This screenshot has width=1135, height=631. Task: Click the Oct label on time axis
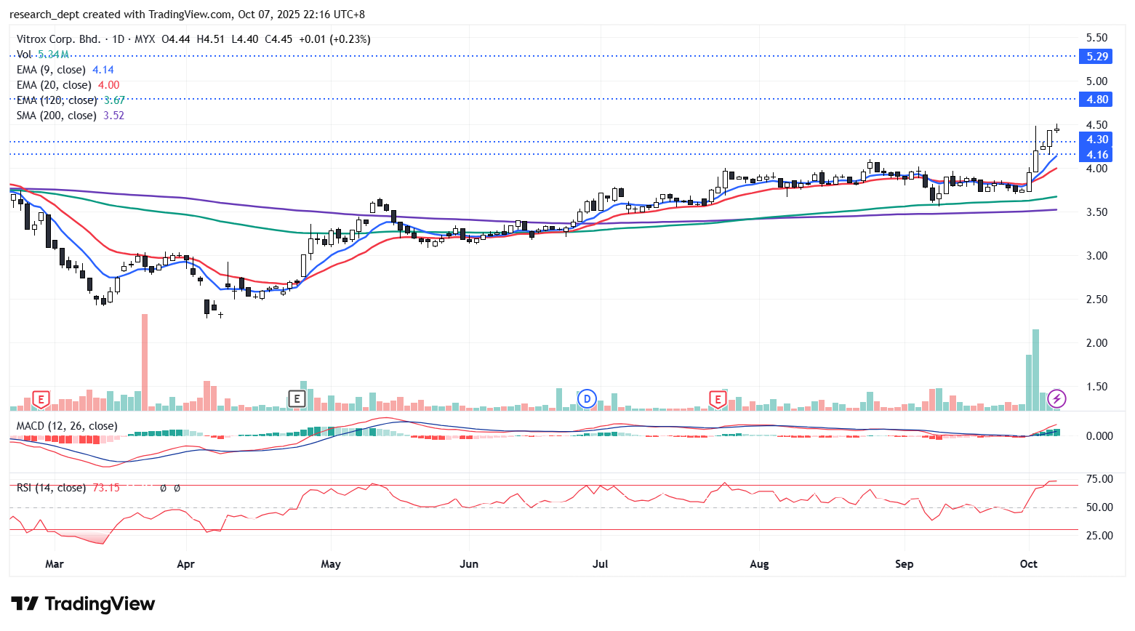(x=1028, y=564)
